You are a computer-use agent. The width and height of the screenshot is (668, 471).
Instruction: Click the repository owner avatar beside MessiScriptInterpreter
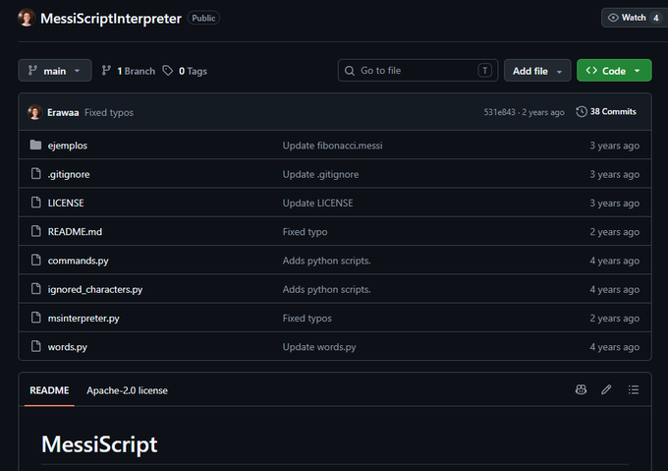point(27,18)
